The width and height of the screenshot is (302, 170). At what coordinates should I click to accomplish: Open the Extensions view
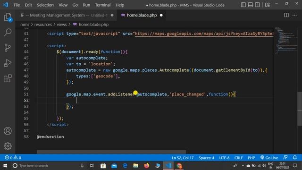point(8,78)
